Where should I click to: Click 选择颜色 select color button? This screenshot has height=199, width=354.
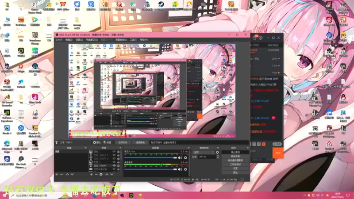[x=140, y=142]
